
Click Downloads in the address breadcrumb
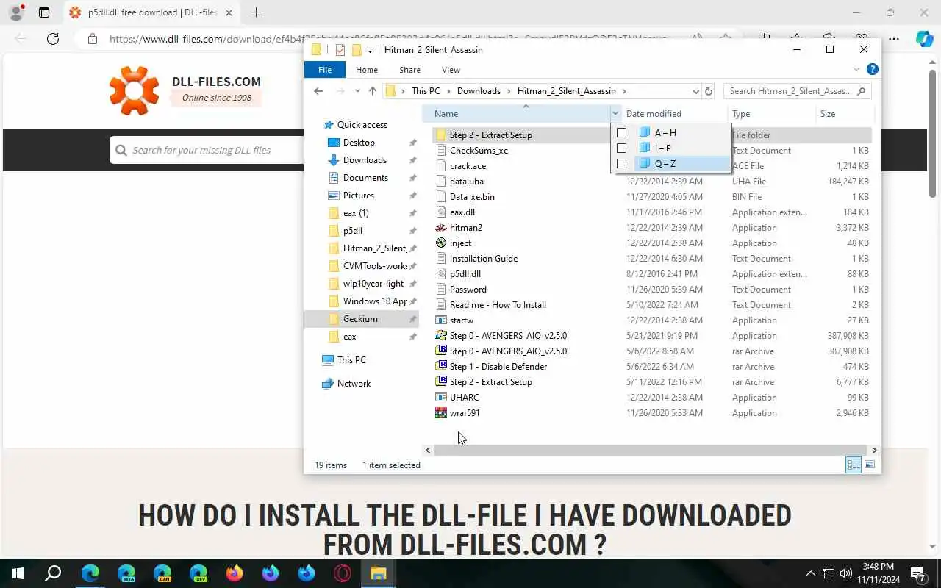(479, 91)
